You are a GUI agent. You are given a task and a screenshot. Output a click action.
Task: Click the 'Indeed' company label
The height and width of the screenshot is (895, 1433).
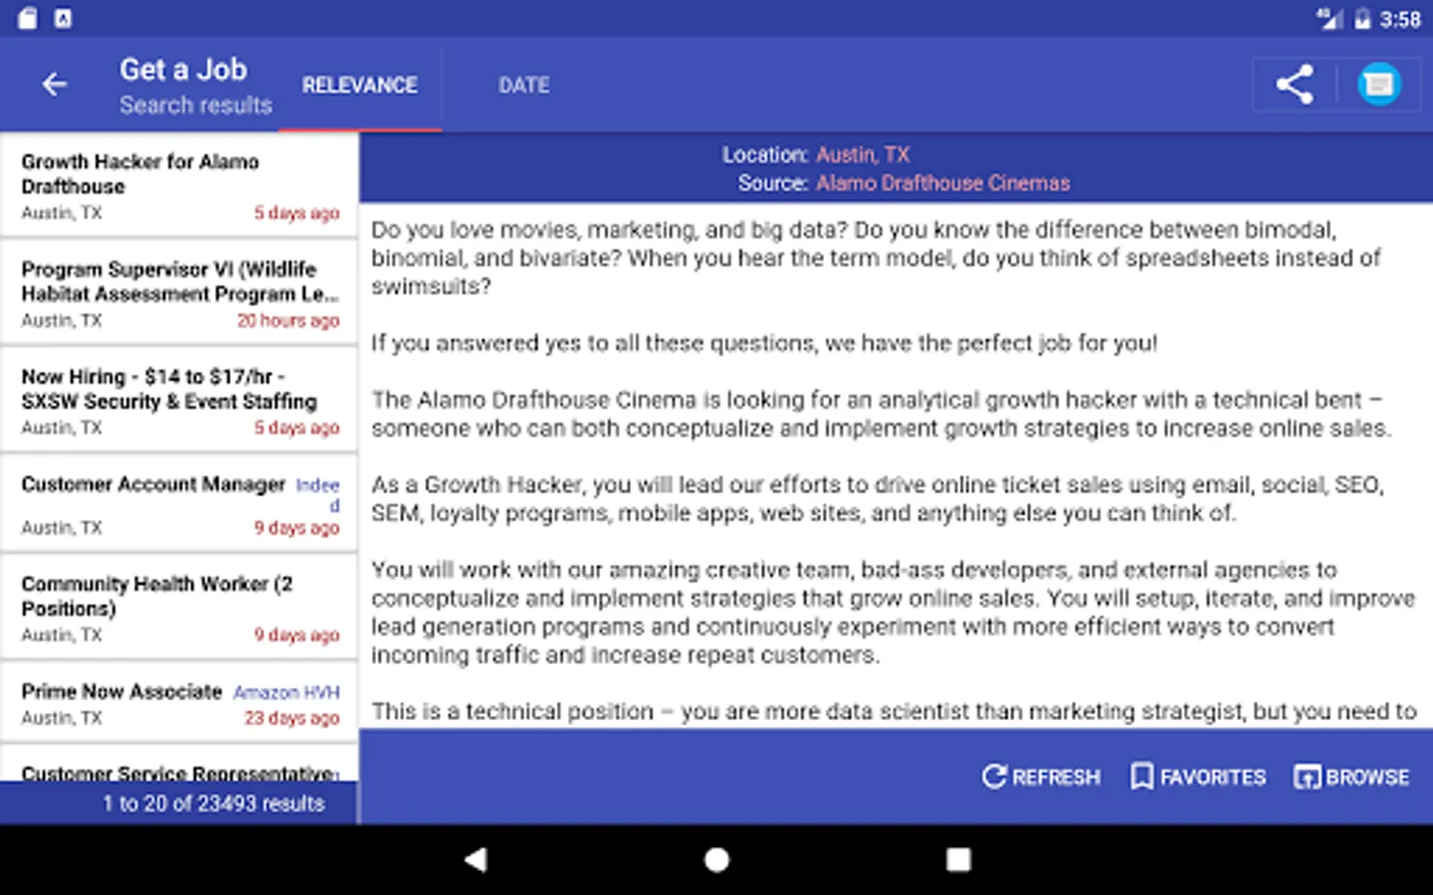click(318, 494)
